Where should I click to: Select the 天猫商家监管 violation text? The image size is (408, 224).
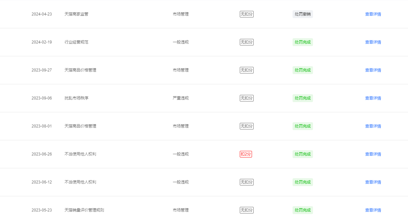pyautogui.click(x=77, y=14)
